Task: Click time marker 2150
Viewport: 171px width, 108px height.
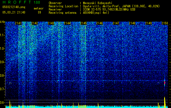Action: click(x=165, y=23)
